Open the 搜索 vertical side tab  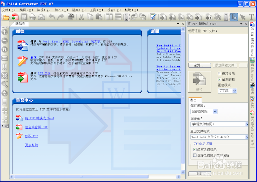click(x=252, y=89)
